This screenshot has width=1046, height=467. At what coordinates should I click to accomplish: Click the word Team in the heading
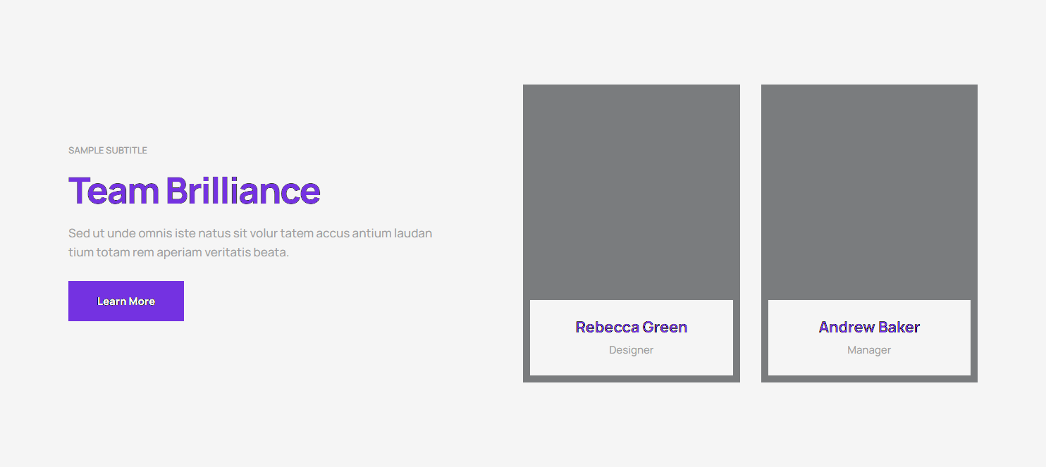[x=113, y=191]
